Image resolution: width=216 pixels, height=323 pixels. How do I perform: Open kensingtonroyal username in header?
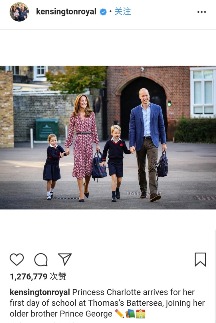(66, 12)
